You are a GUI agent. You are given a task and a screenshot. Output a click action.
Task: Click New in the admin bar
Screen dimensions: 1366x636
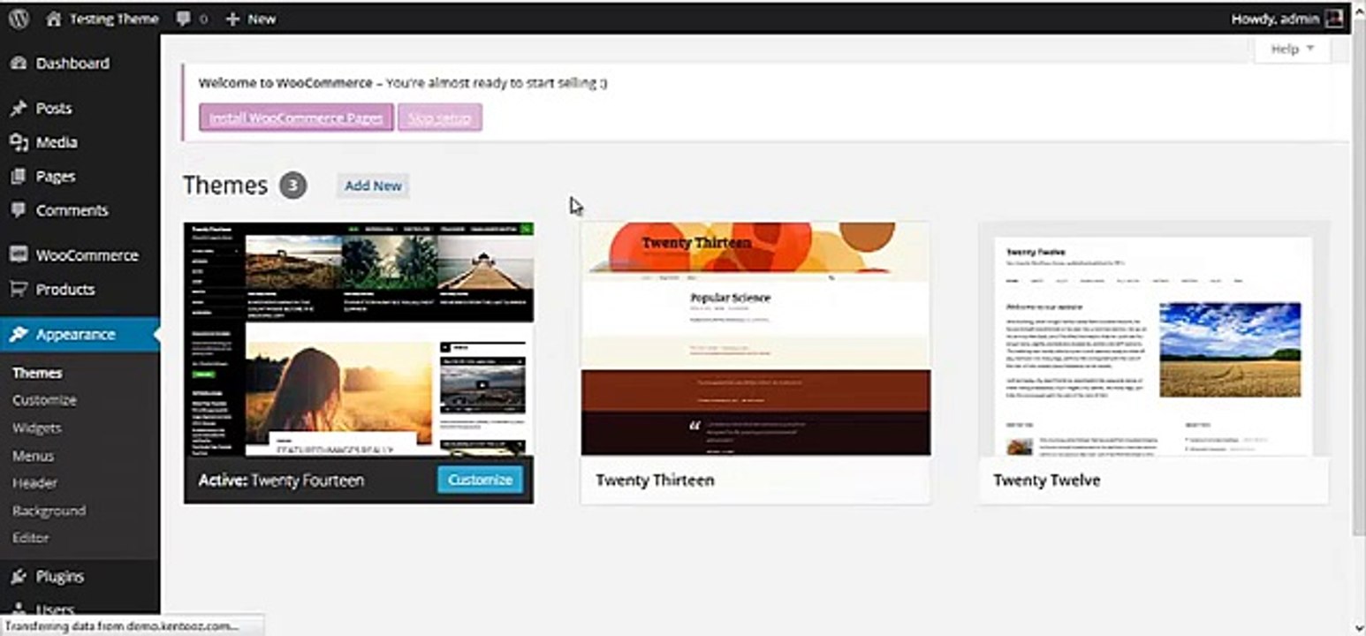(261, 19)
